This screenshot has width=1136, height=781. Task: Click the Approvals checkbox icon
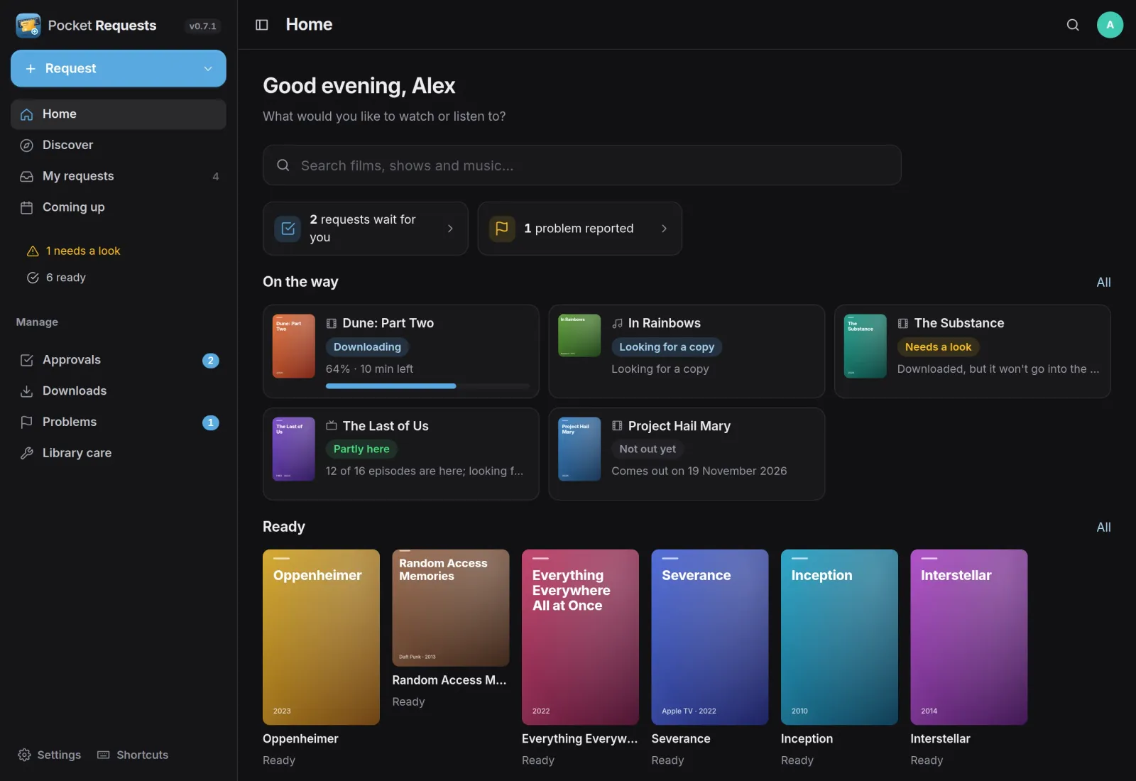[27, 361]
